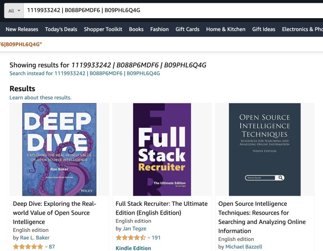Screen dimensions: 323x251
Task: Open the Fashion category
Action: [159, 29]
